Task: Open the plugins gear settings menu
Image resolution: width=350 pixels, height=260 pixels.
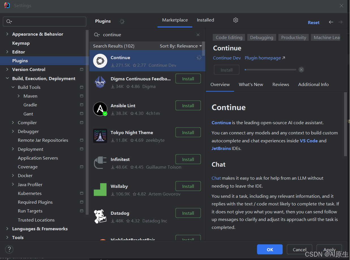Action: click(x=236, y=20)
